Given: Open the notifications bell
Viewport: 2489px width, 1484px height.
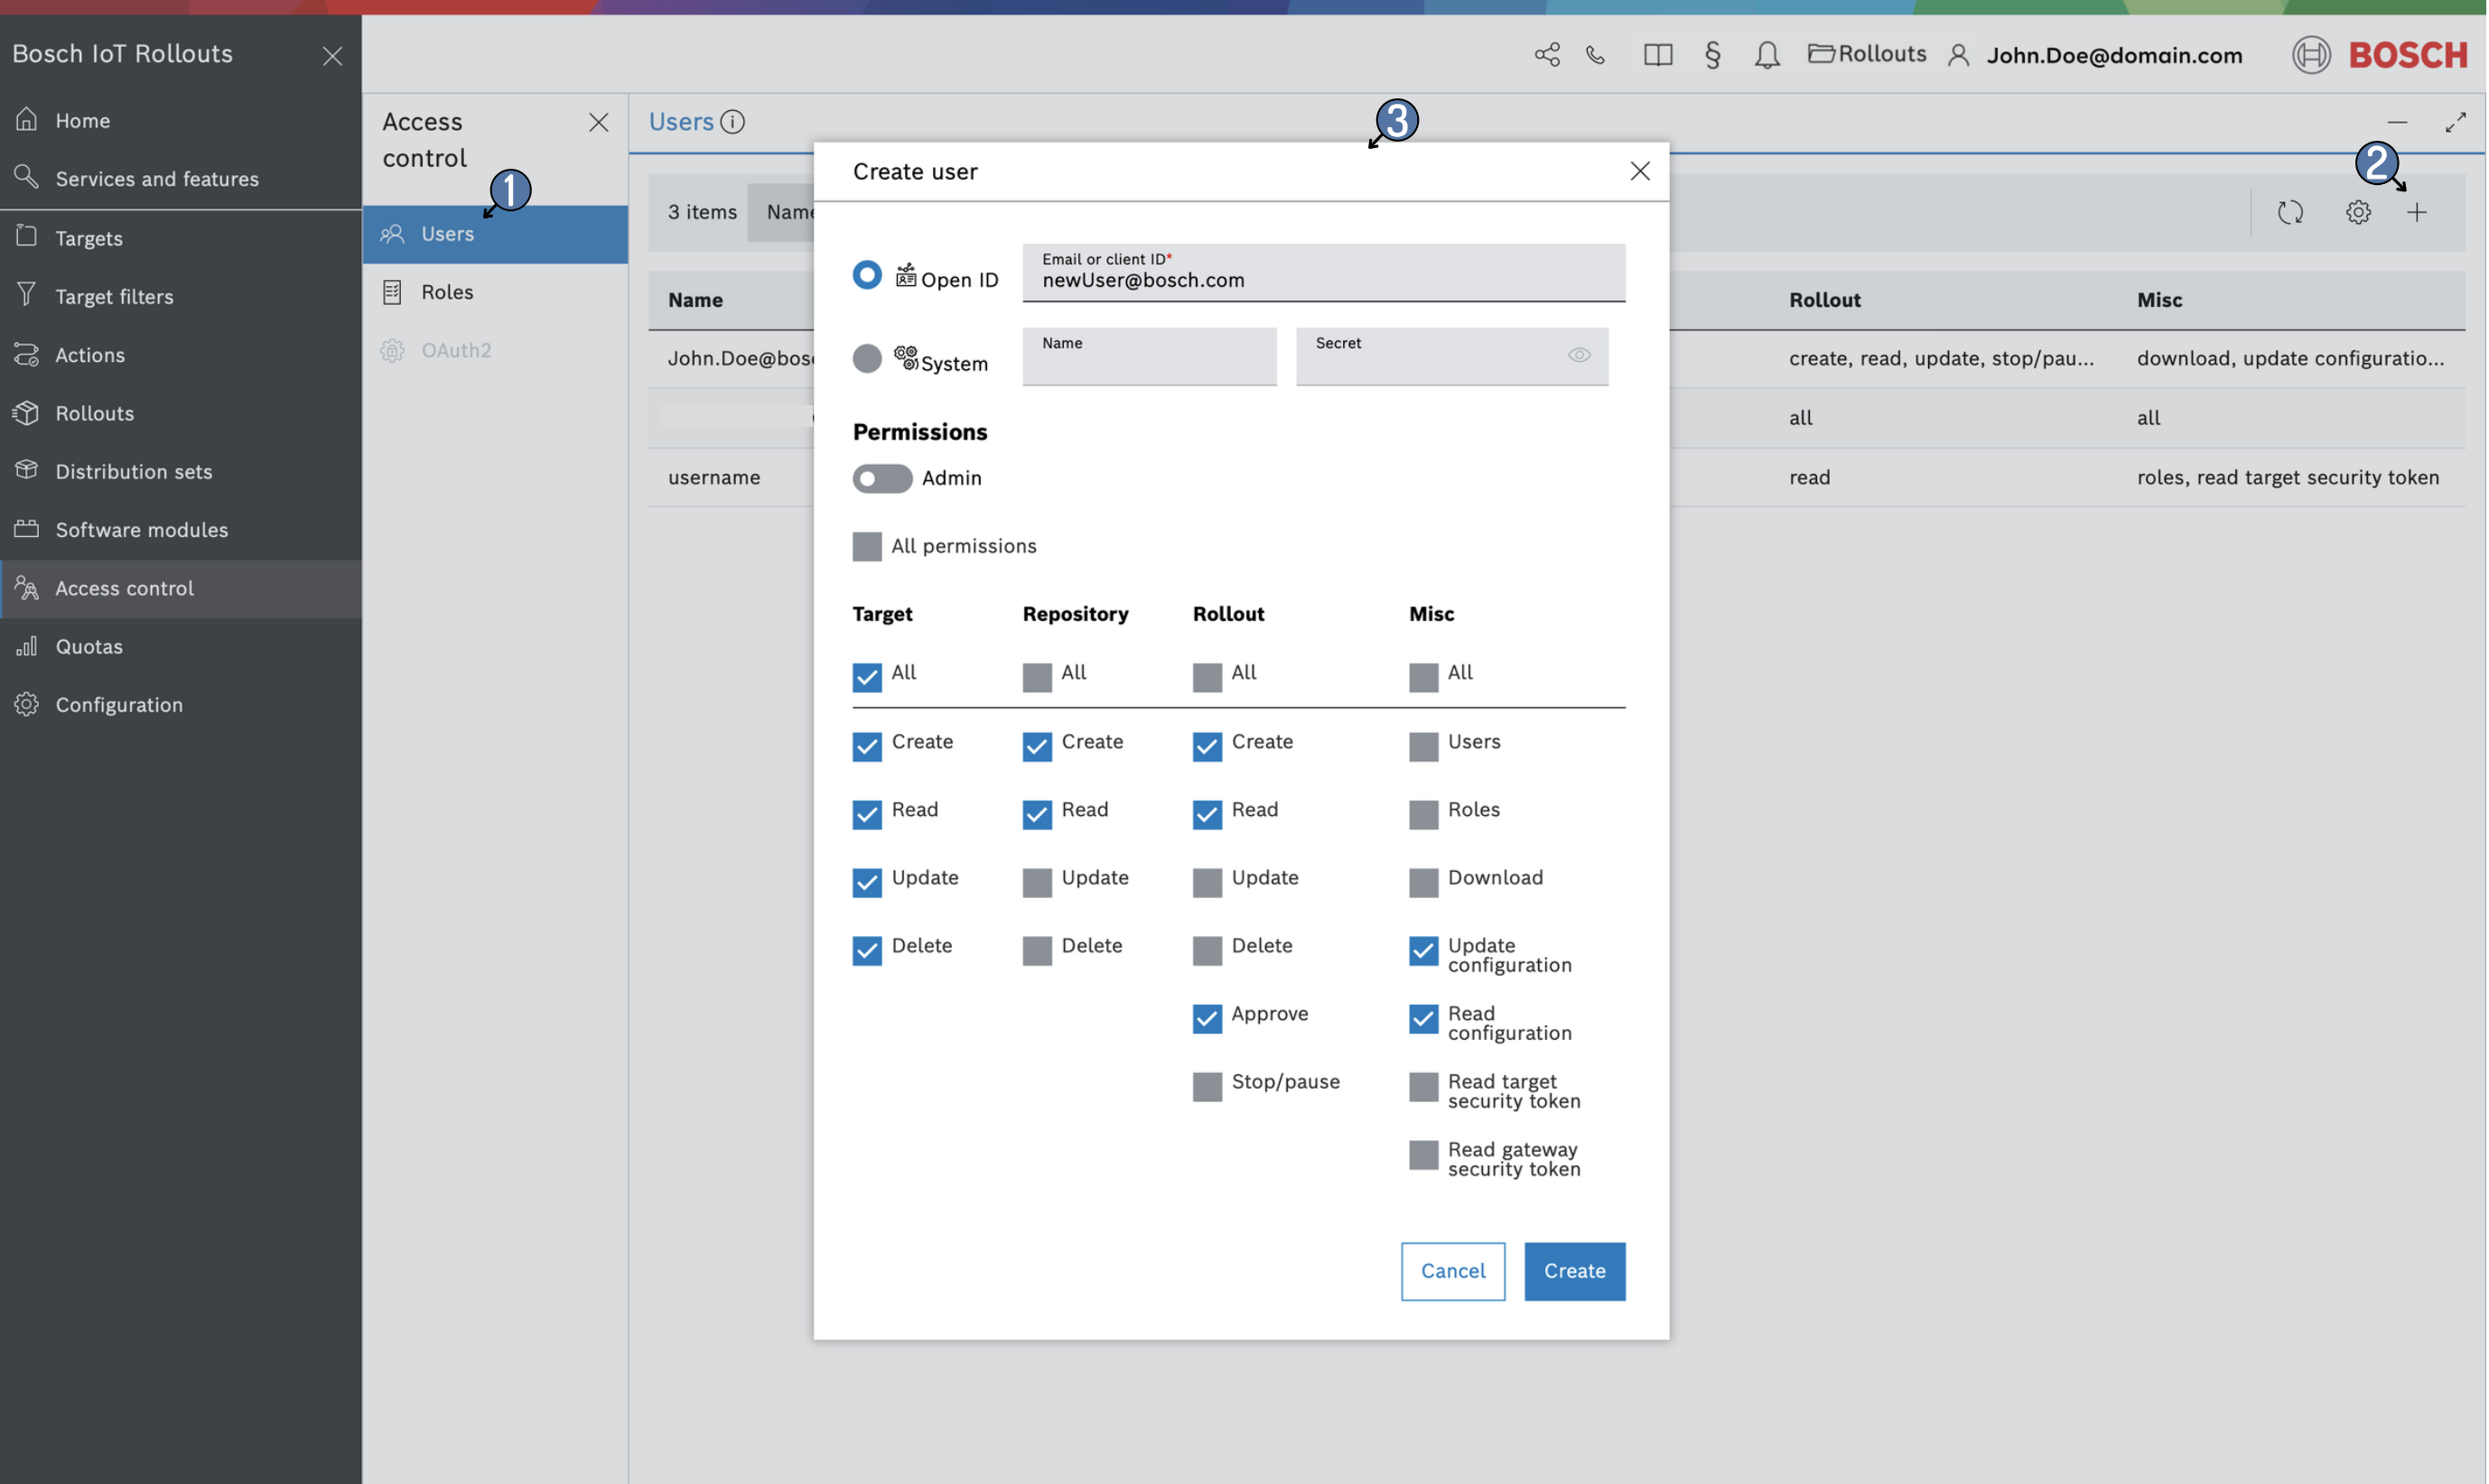Looking at the screenshot, I should click(1767, 55).
